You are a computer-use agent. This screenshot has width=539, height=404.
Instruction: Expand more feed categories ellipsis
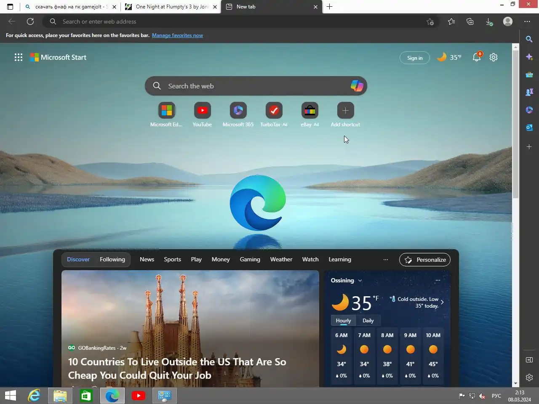pyautogui.click(x=385, y=260)
